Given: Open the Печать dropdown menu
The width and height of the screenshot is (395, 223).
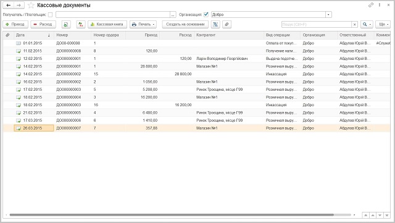Looking at the screenshot, I should (143, 24).
